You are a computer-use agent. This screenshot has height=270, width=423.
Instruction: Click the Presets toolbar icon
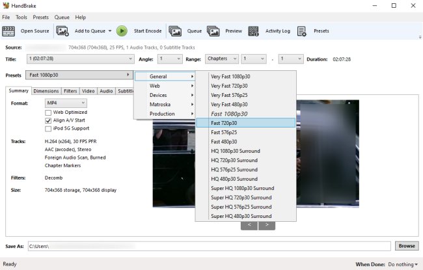pyautogui.click(x=302, y=31)
